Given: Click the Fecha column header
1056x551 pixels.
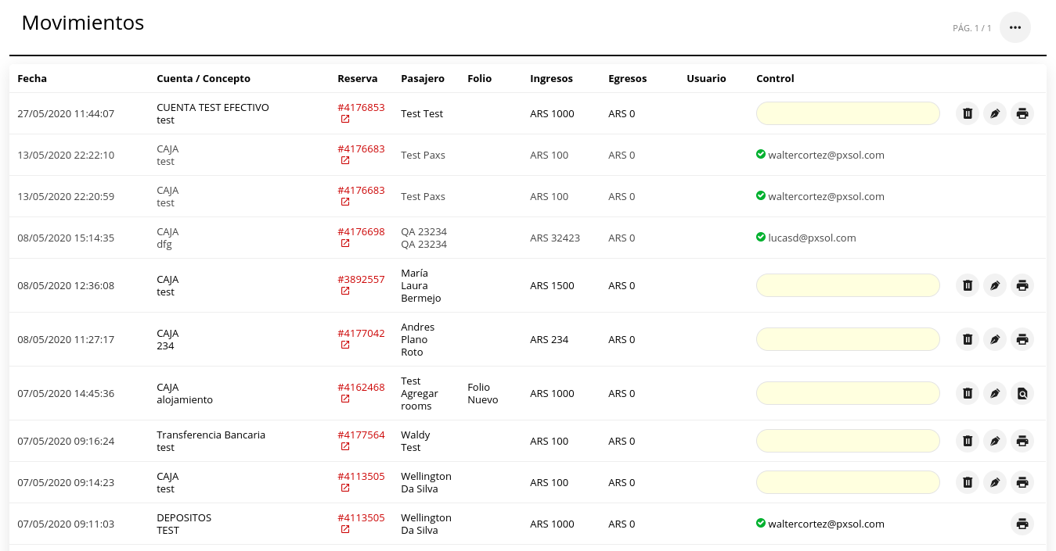Looking at the screenshot, I should 32,78.
